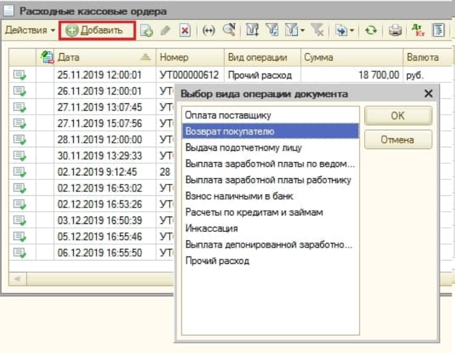Click the printer icon in toolbar
This screenshot has height=353, width=455.
[395, 31]
